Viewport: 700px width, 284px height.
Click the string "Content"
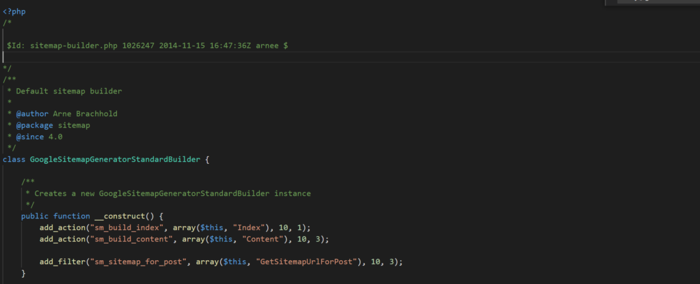(x=262, y=240)
